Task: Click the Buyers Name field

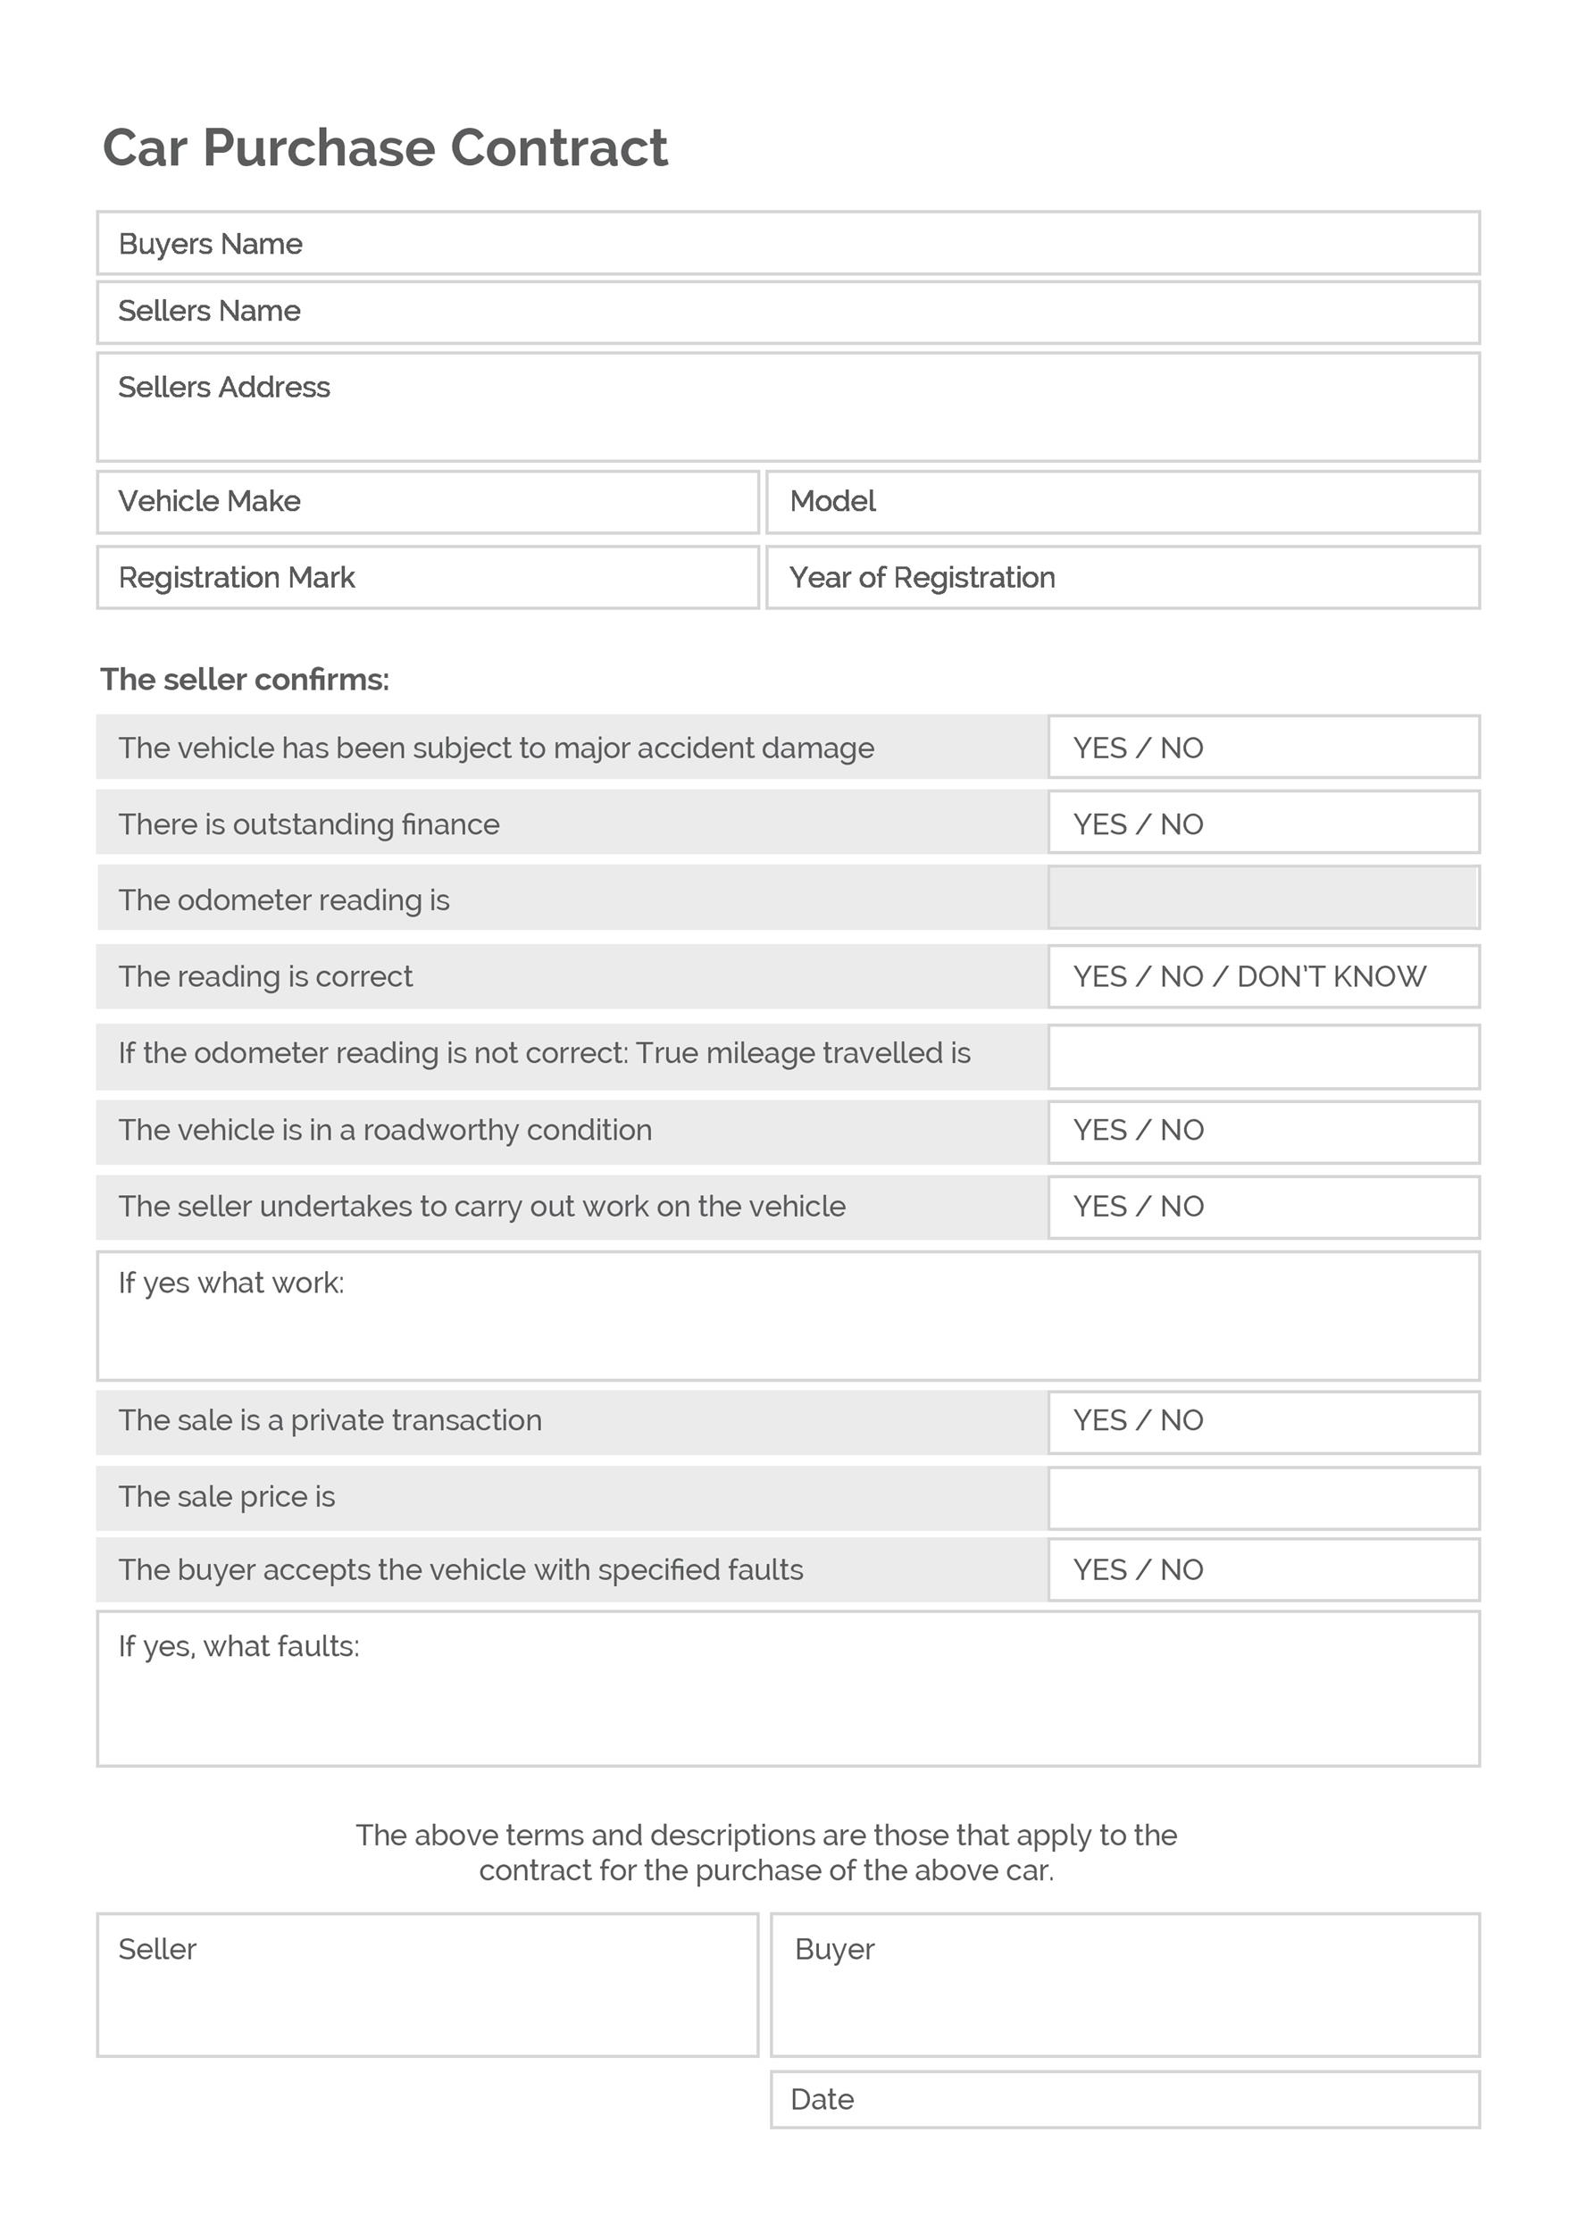Action: click(x=788, y=243)
